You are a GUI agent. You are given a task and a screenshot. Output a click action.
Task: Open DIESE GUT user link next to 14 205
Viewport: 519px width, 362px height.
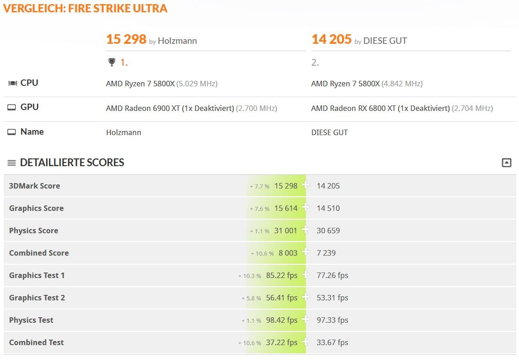(x=385, y=41)
